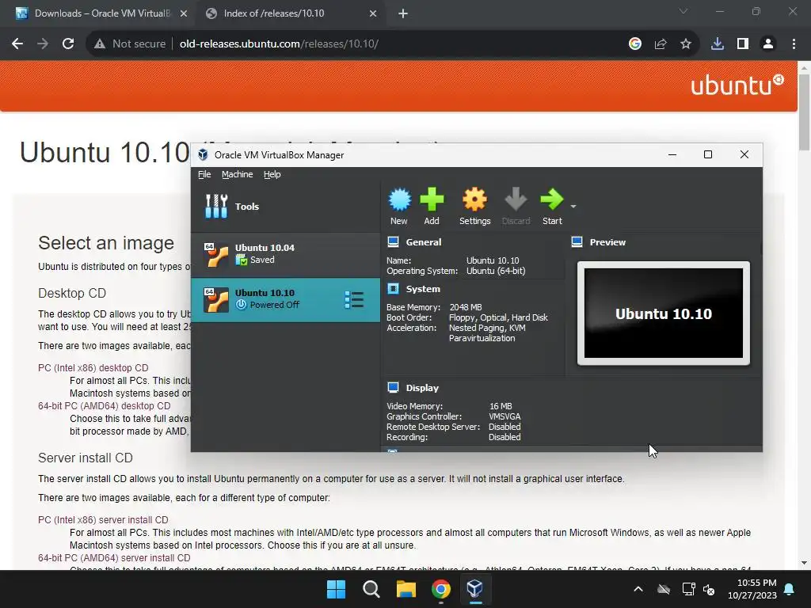This screenshot has width=811, height=608.
Task: Click the General section header icon
Action: pos(393,242)
